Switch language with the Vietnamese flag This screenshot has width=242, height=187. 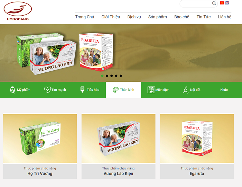[x=222, y=3]
